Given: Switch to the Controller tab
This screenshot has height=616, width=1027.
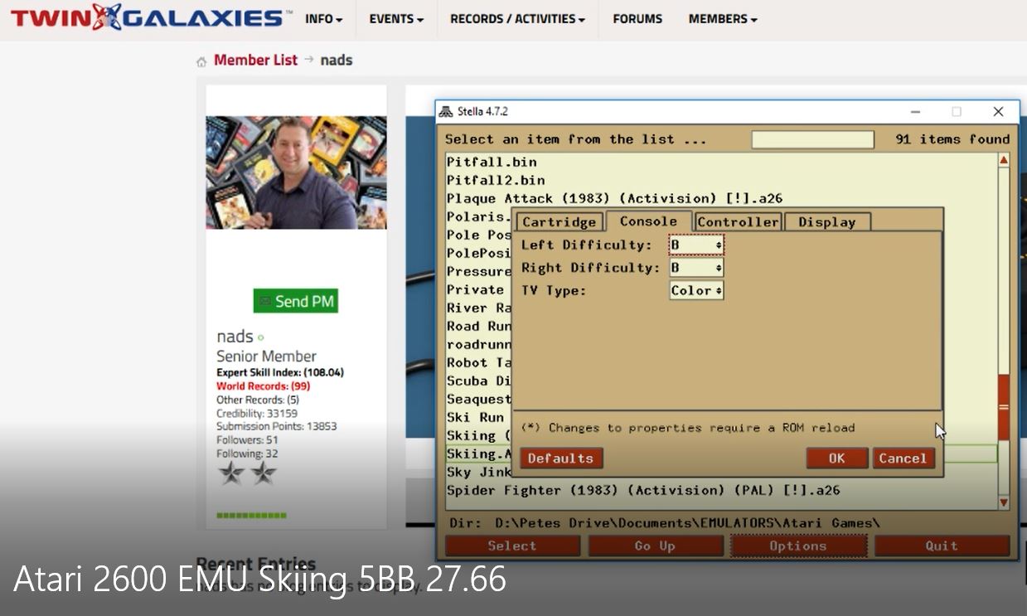Looking at the screenshot, I should tap(738, 222).
